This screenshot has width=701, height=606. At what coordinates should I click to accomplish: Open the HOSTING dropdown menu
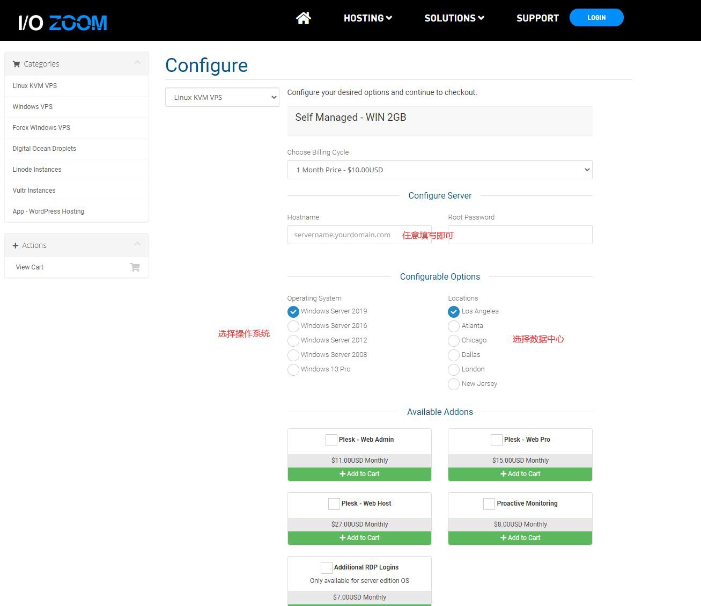pos(368,18)
